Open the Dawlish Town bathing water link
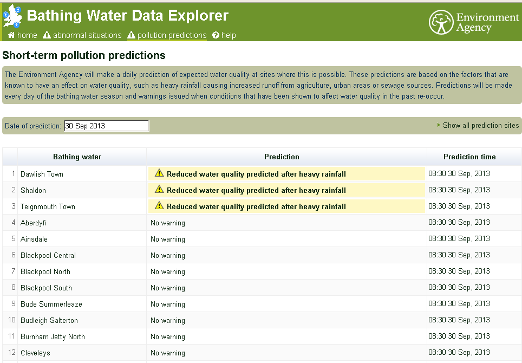 point(42,174)
